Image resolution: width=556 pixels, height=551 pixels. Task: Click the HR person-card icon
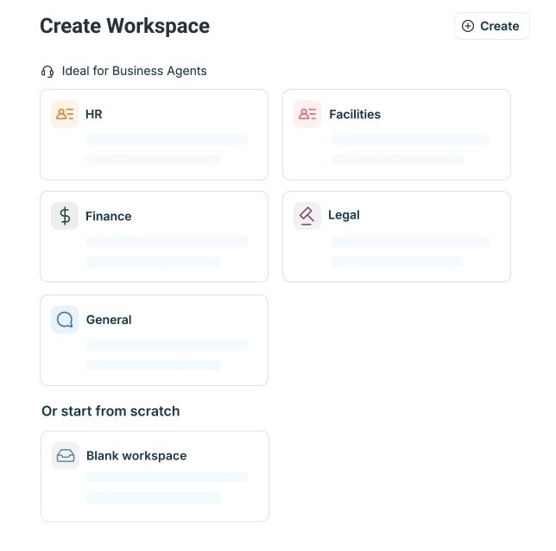click(x=65, y=114)
